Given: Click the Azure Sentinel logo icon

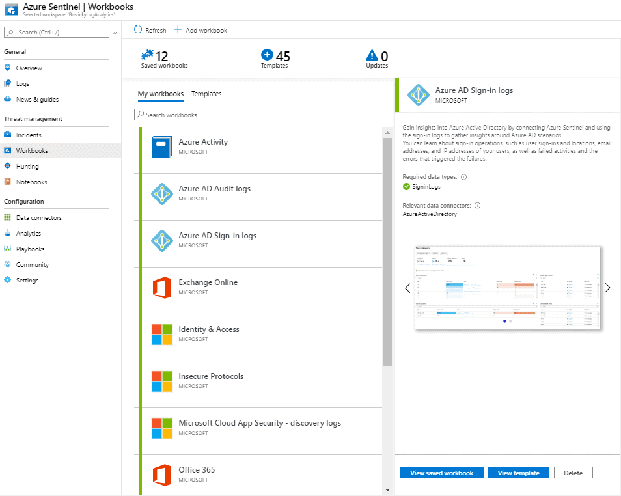Looking at the screenshot, I should click(x=11, y=10).
